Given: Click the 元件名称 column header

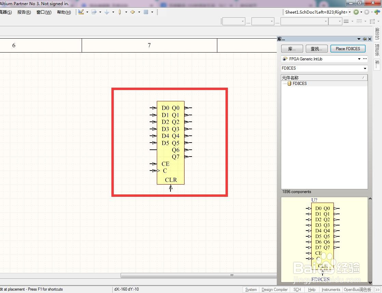Looking at the screenshot, I should point(324,77).
